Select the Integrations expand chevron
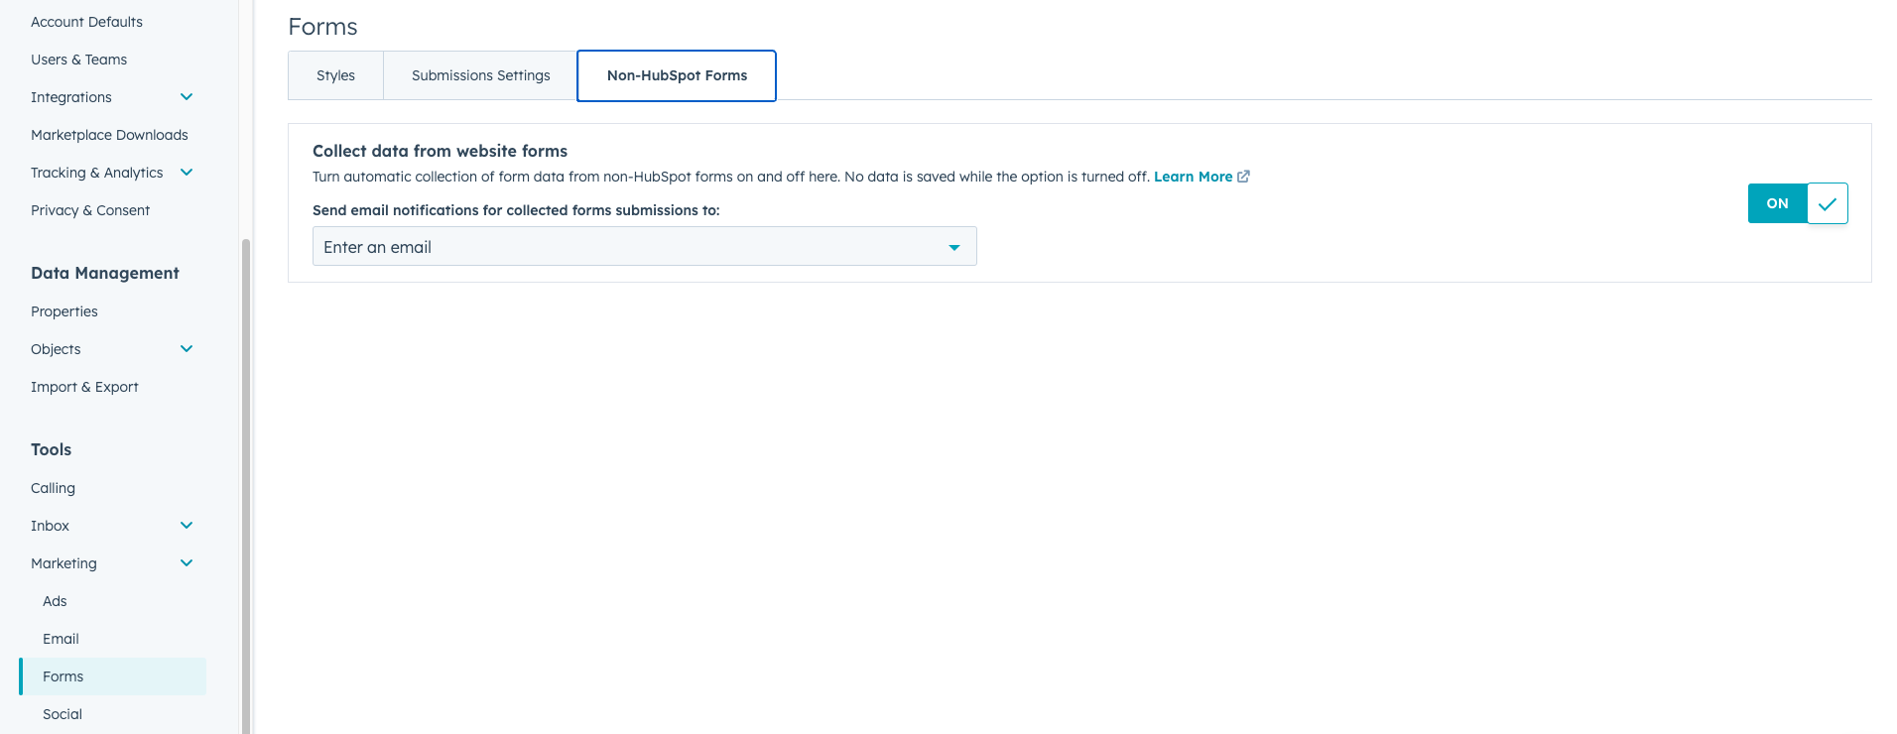This screenshot has height=734, width=1897. 186,96
